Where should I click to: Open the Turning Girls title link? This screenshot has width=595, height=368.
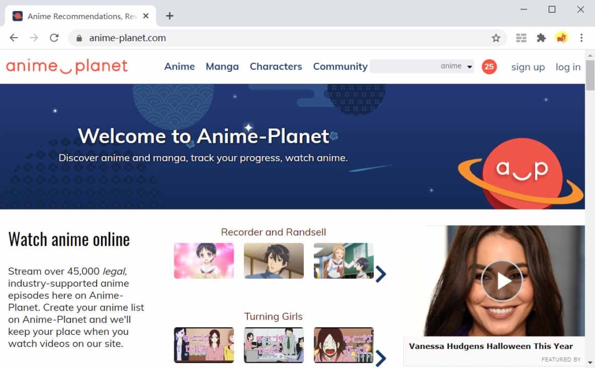point(273,316)
